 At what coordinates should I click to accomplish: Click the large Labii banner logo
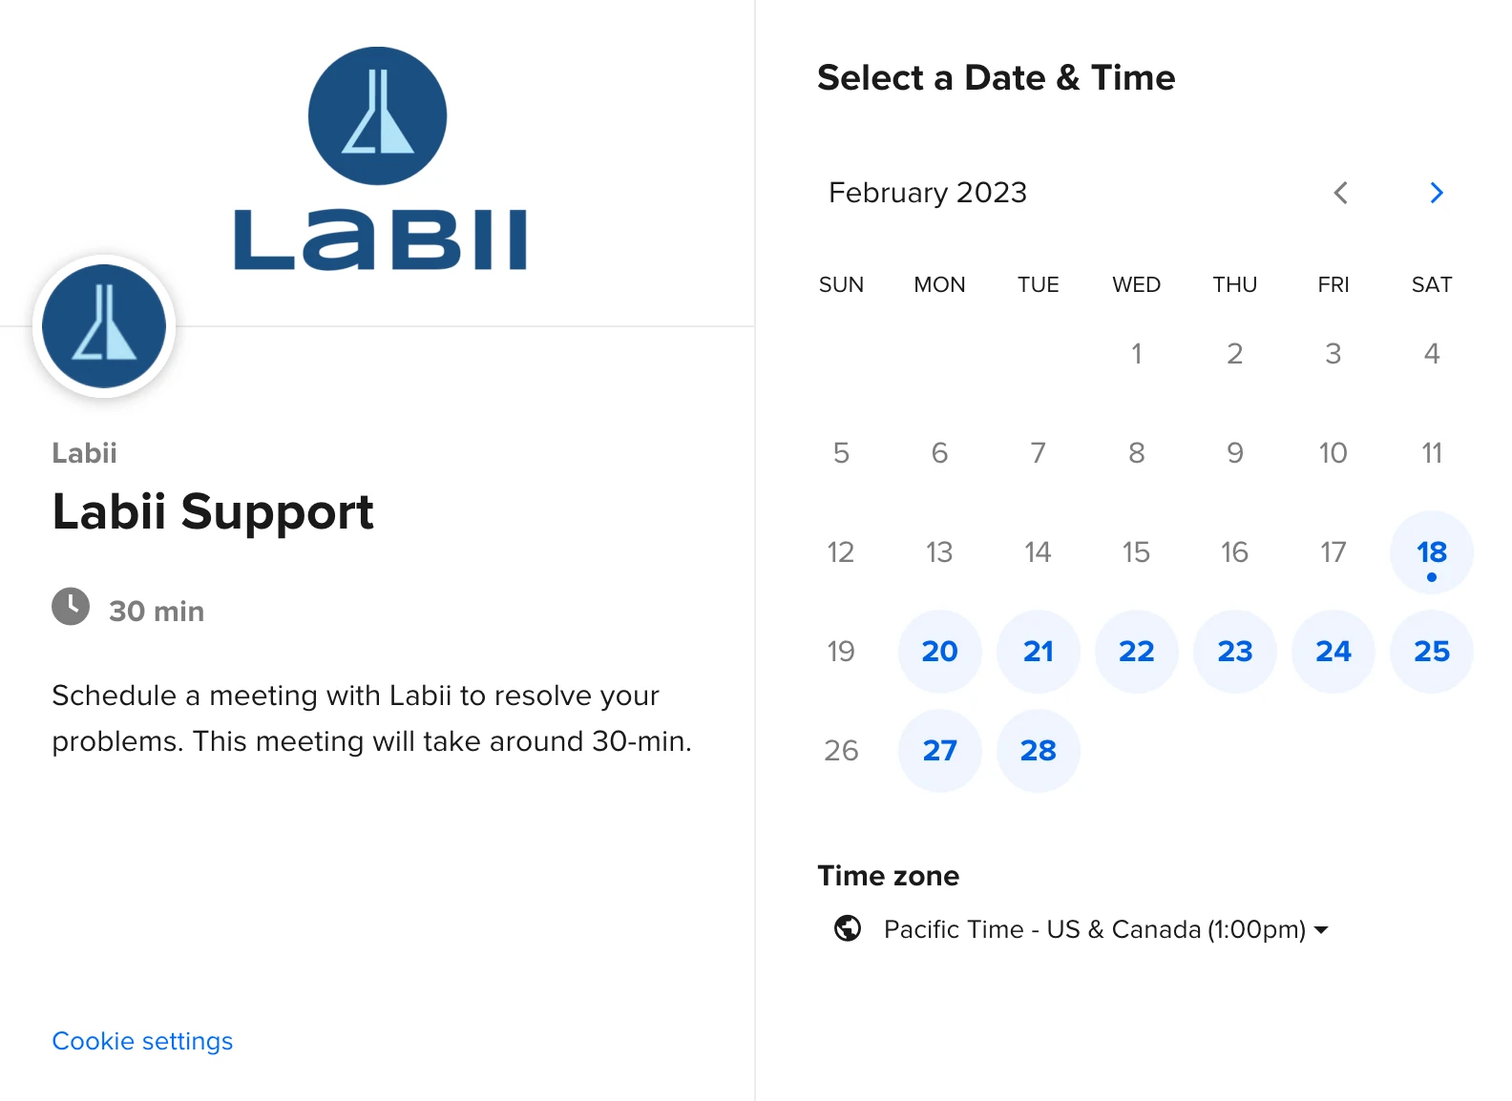[379, 159]
